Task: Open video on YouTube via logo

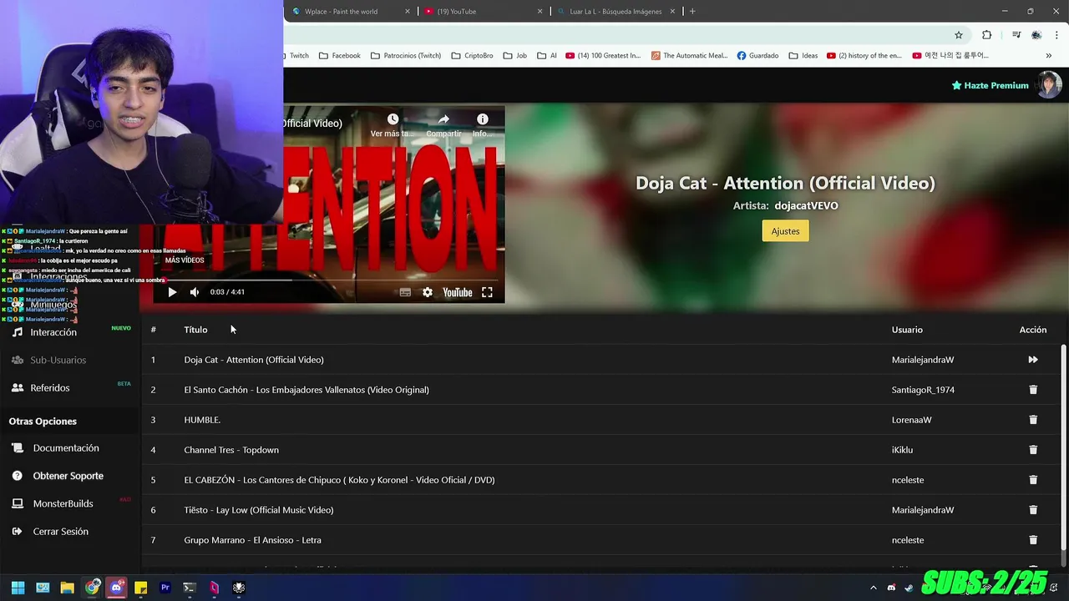Action: [x=457, y=292]
